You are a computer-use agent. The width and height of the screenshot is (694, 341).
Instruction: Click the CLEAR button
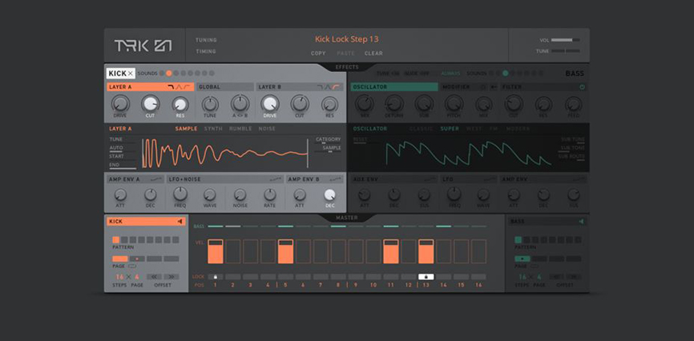pos(373,53)
